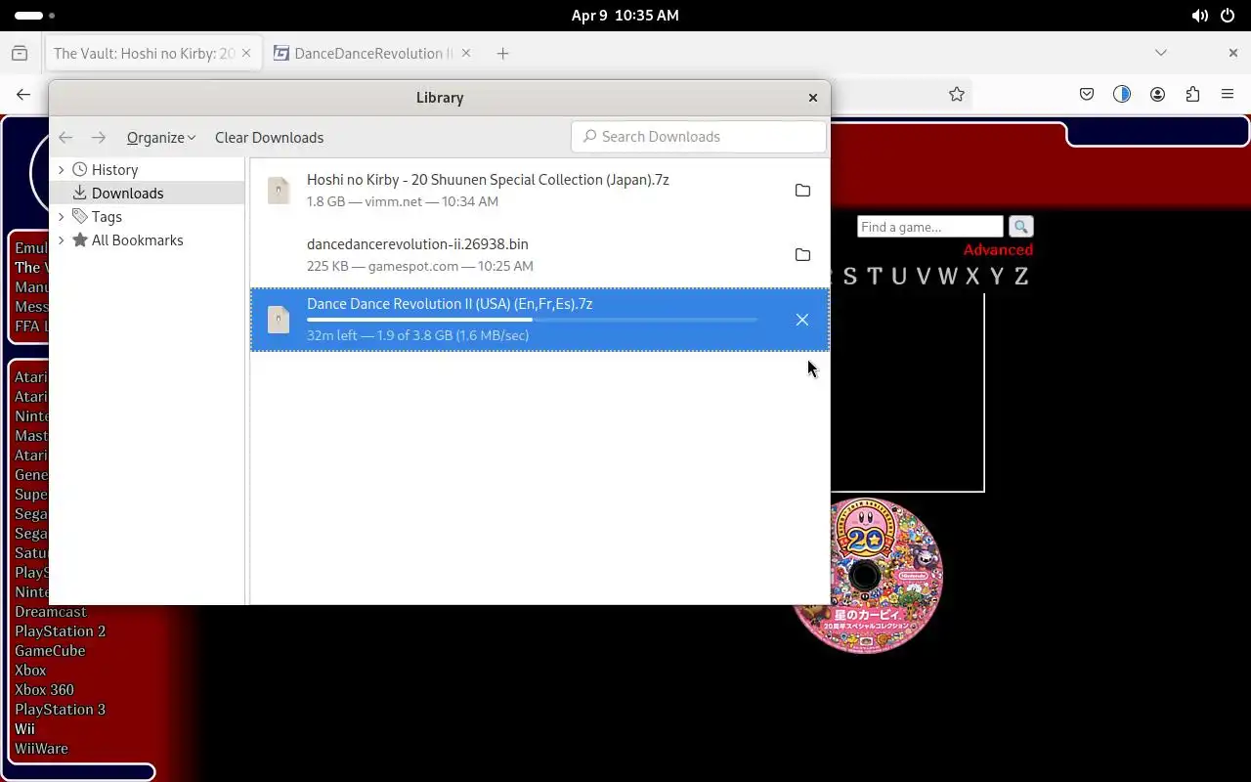Image resolution: width=1251 pixels, height=782 pixels.
Task: Click the blue half-circle toolbar icon
Action: [x=1122, y=95]
